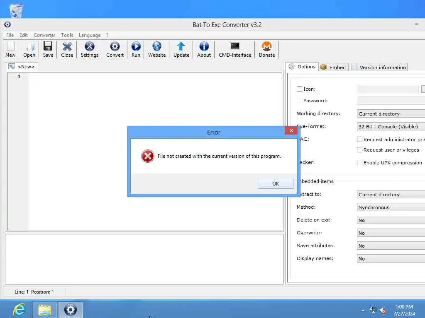The image size is (425, 318).
Task: Open Internet Explorer from the taskbar
Action: [x=19, y=310]
